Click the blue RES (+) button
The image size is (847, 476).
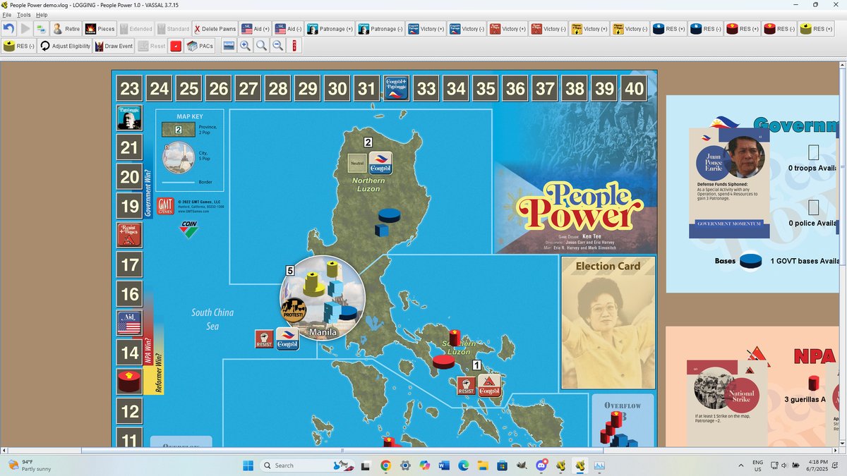coord(669,29)
